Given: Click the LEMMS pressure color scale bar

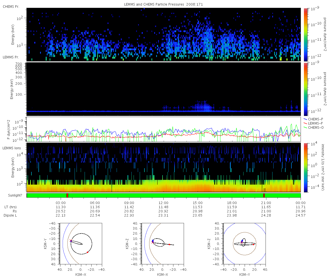Looking at the screenshot, I should click(x=305, y=89).
